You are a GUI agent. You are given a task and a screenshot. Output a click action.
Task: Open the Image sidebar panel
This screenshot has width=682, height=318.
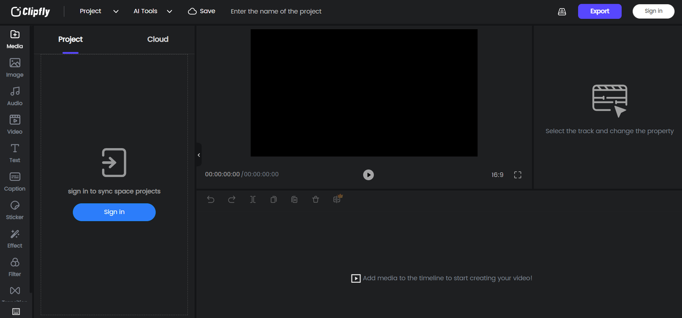click(15, 68)
